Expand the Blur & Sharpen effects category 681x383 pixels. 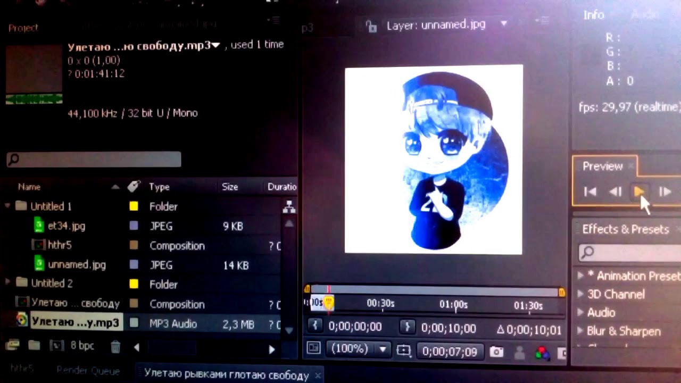point(581,331)
